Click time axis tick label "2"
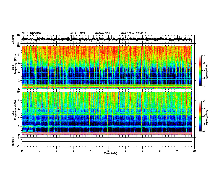This screenshot has height=169, width=219. 56,151
